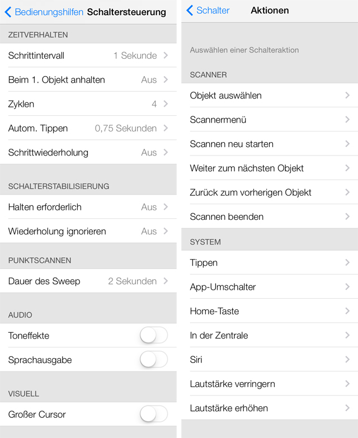Viewport: 358px width, 438px height.
Task: Turn on the Sprachausgabe switch
Action: [154, 360]
